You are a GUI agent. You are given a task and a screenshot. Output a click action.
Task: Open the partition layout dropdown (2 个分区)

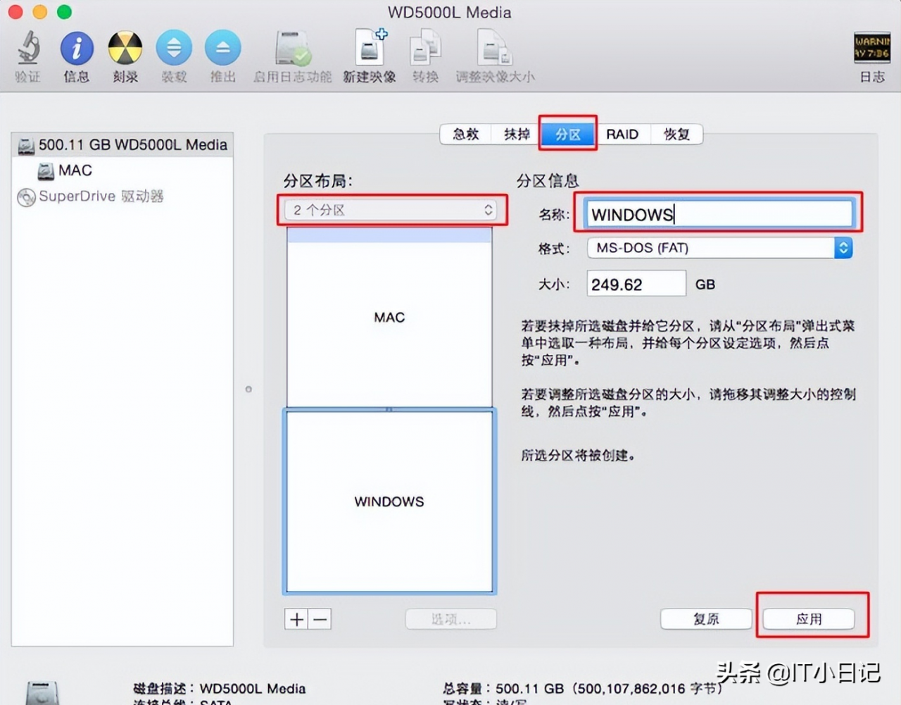(391, 210)
